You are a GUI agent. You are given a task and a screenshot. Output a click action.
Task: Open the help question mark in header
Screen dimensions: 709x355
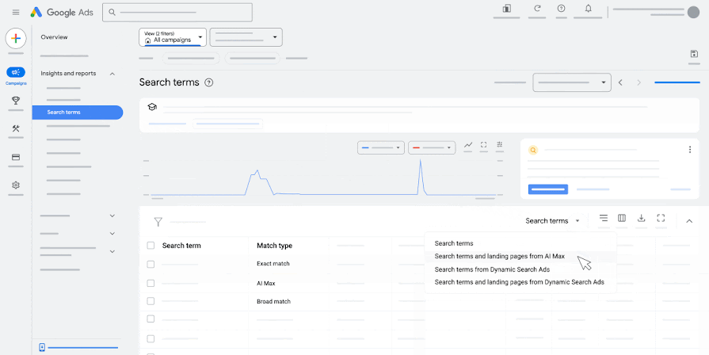coord(561,8)
